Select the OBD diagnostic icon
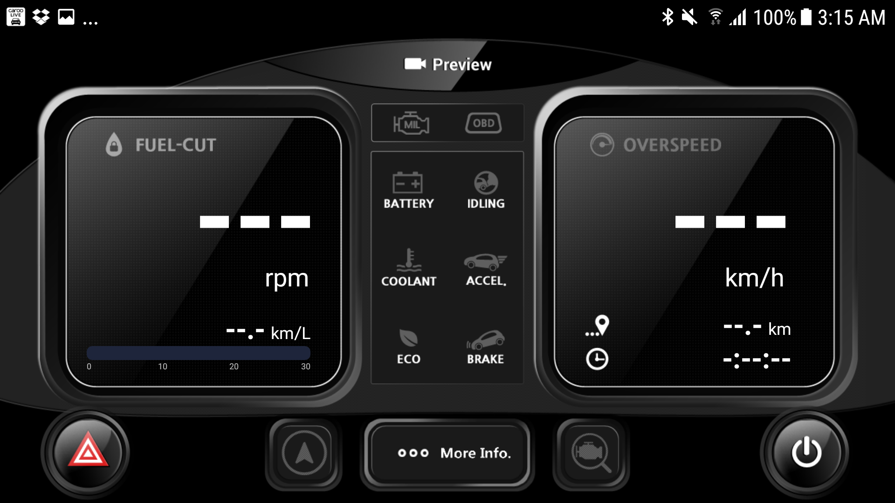Viewport: 895px width, 503px height. coord(482,123)
